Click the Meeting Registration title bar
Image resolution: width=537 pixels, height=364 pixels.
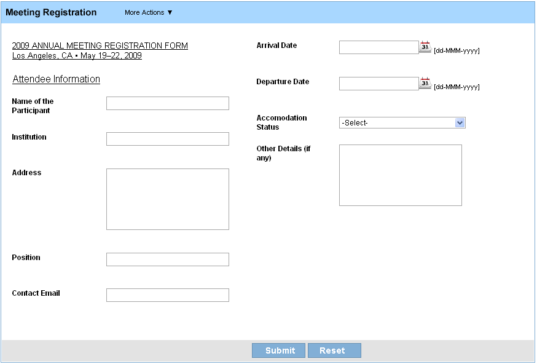pyautogui.click(x=52, y=12)
